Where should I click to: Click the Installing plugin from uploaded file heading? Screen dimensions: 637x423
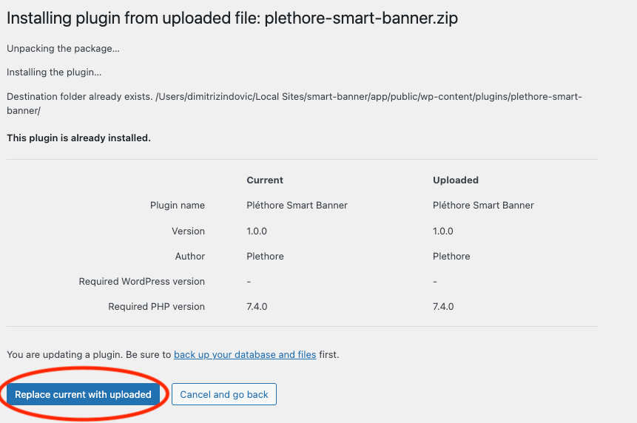tap(232, 18)
